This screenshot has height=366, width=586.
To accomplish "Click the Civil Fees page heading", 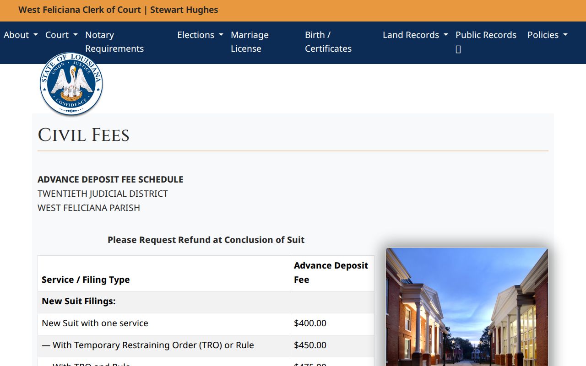I will click(x=83, y=135).
